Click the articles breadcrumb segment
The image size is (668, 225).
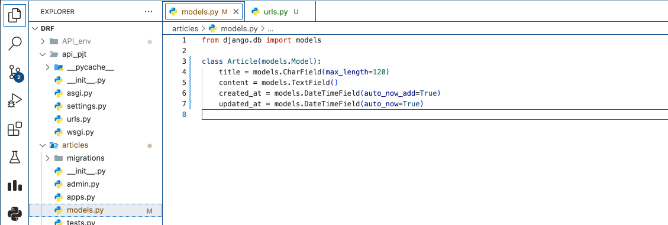[x=185, y=29]
